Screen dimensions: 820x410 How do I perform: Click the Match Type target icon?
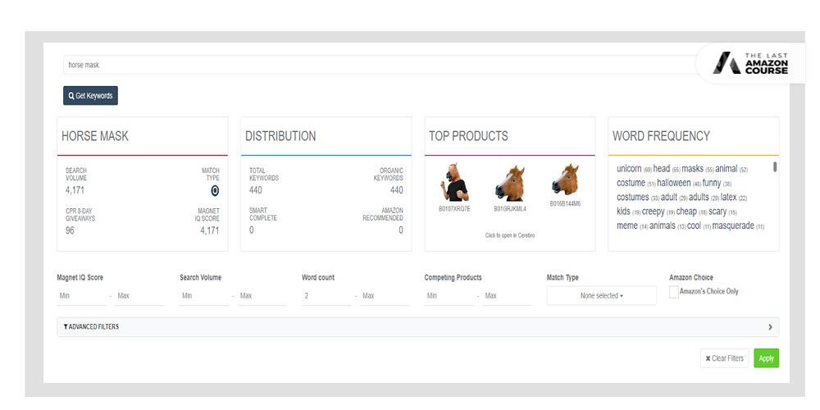pyautogui.click(x=215, y=190)
